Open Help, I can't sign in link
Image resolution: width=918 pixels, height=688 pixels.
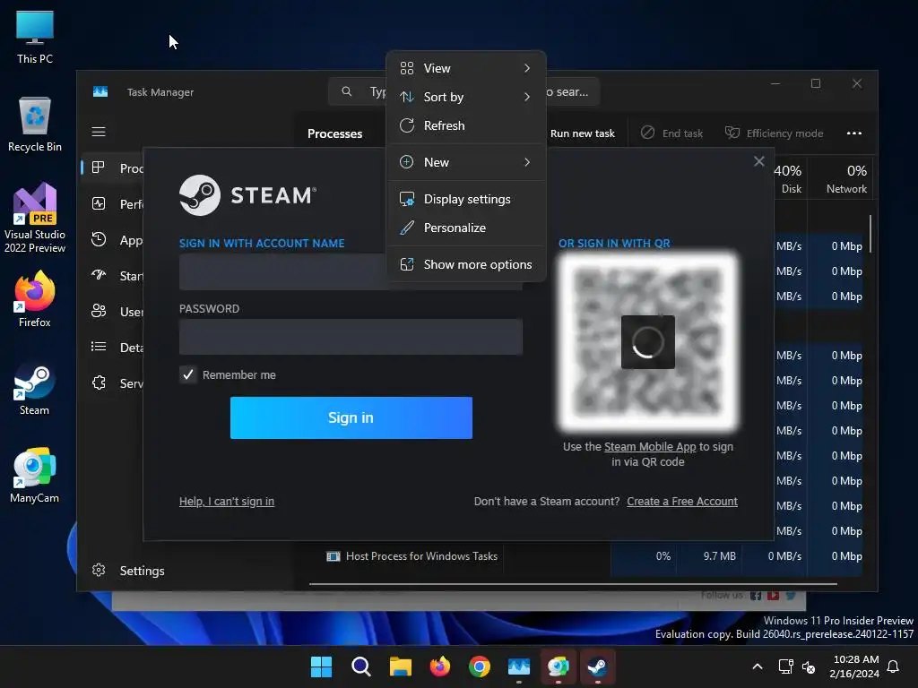pos(227,502)
